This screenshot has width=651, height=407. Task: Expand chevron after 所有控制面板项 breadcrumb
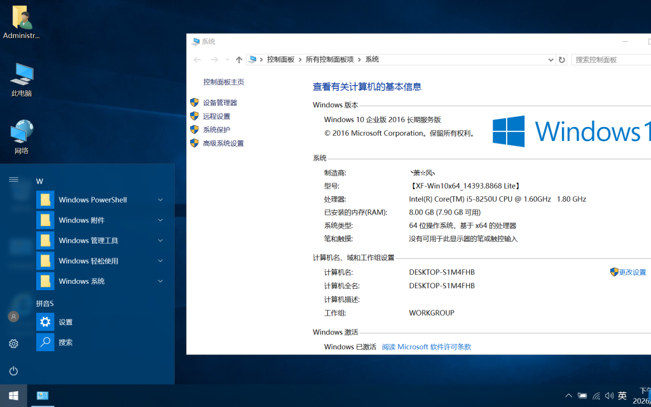[x=359, y=60]
